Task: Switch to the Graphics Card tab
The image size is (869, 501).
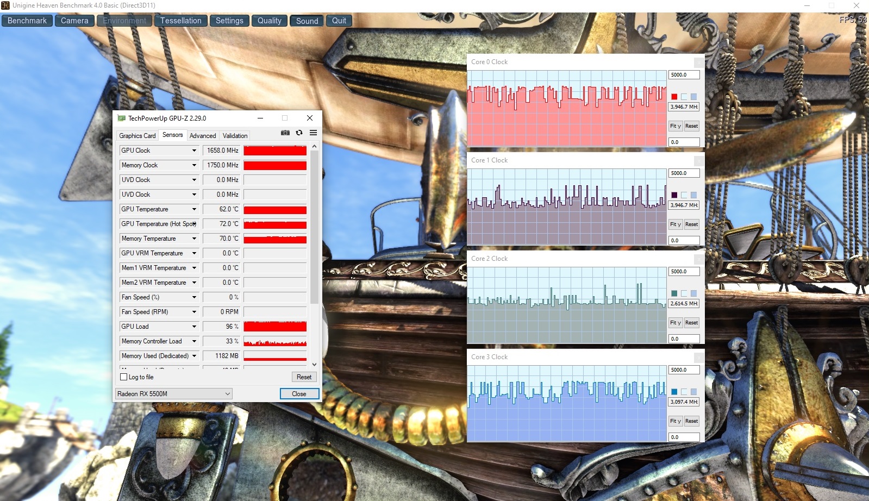Action: click(x=137, y=136)
